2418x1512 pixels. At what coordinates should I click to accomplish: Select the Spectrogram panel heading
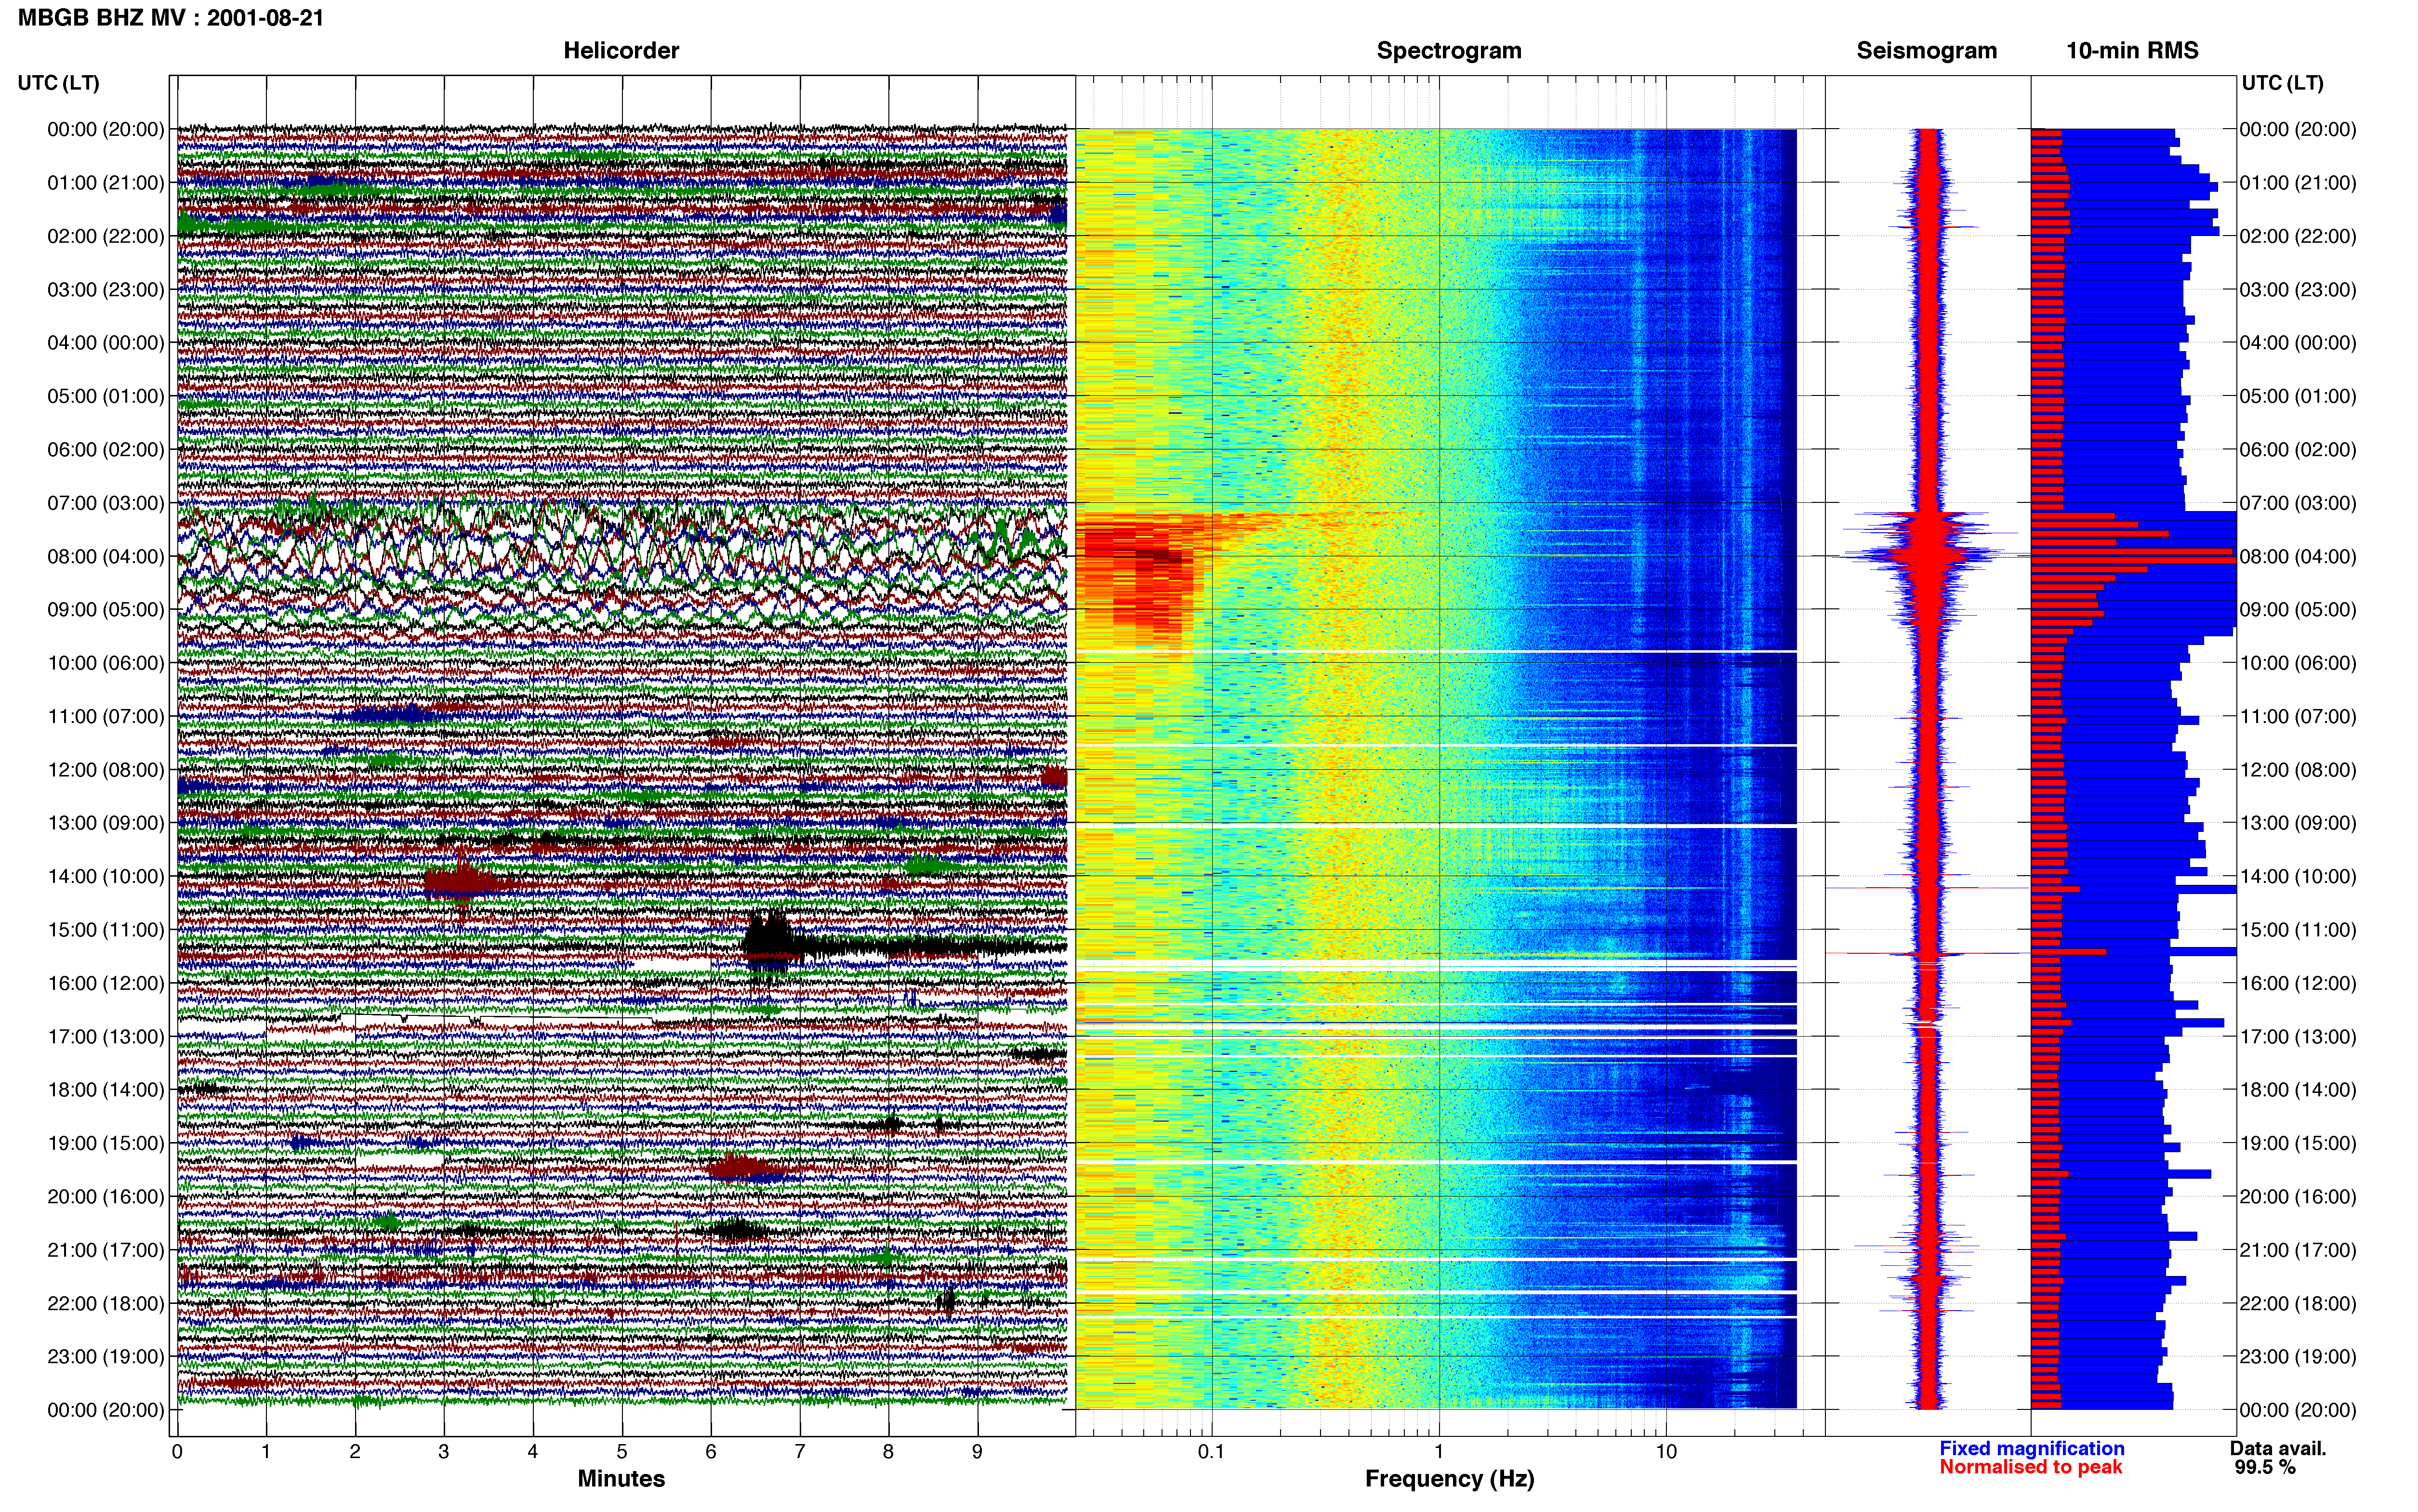click(x=1449, y=50)
